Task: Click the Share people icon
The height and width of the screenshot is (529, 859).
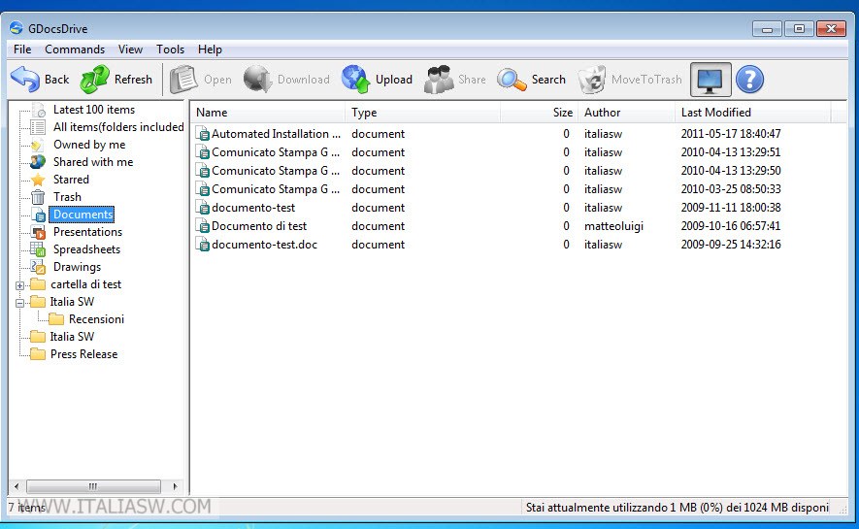Action: 439,80
